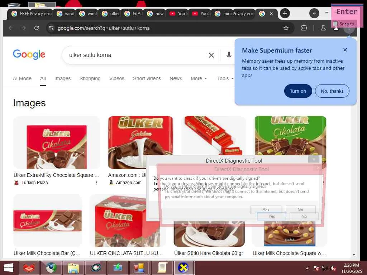Open the site information icon beside the URL
This screenshot has height=275, width=367.
click(51, 28)
